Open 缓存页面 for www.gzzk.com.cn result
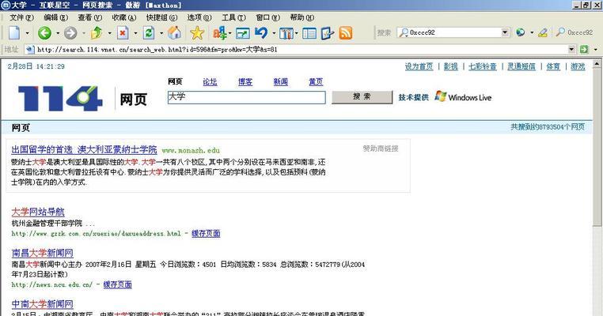The width and height of the screenshot is (603, 316). pos(206,234)
